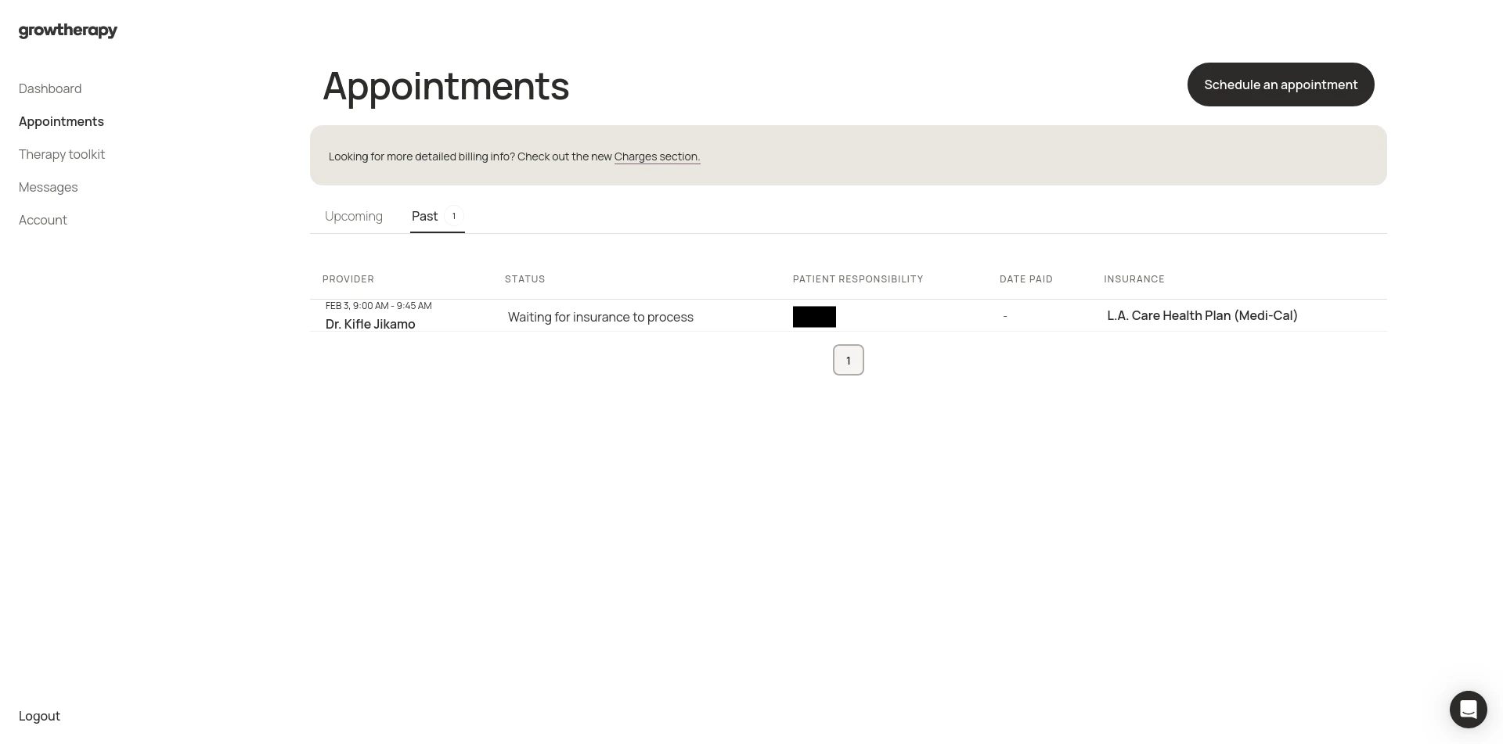The height and width of the screenshot is (744, 1503).
Task: Follow the Charges section link
Action: pos(657,156)
